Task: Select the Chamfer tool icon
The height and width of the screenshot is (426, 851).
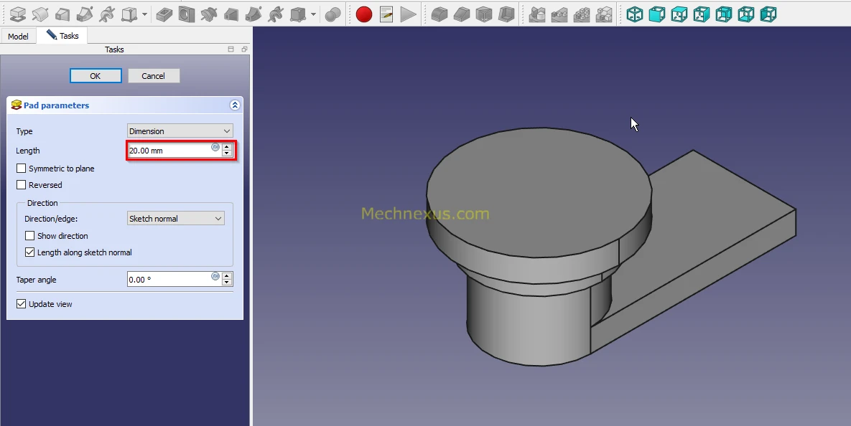Action: 462,14
